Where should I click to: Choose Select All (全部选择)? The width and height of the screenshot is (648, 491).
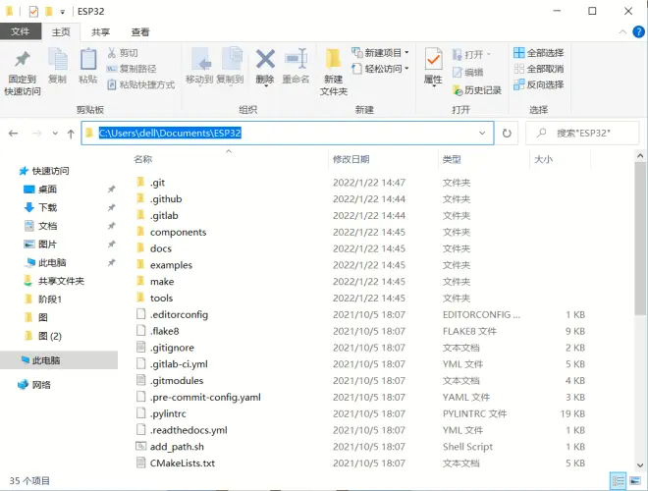[x=538, y=53]
